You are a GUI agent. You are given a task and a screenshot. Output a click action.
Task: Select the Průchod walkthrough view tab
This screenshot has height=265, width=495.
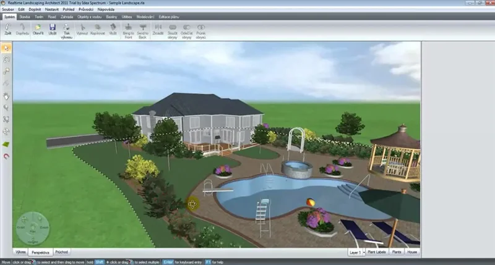tap(62, 252)
